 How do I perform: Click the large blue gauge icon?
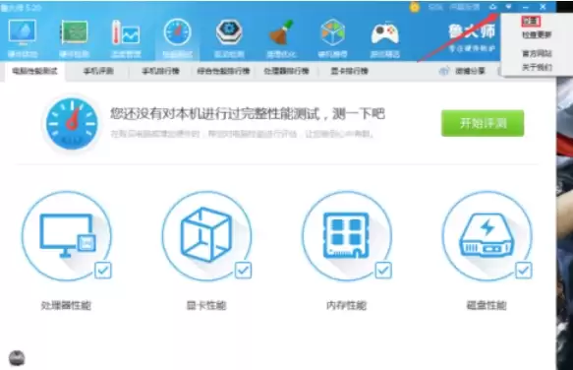[72, 123]
